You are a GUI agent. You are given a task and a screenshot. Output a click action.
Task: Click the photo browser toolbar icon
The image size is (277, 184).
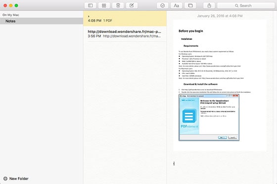coord(190,5)
